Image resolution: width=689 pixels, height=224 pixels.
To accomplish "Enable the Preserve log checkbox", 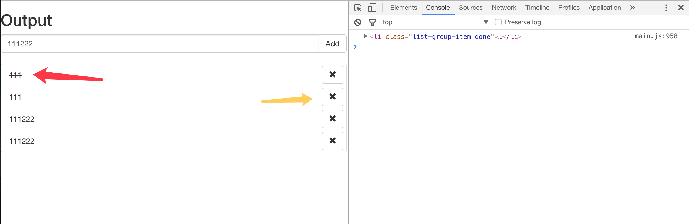I will [x=498, y=22].
